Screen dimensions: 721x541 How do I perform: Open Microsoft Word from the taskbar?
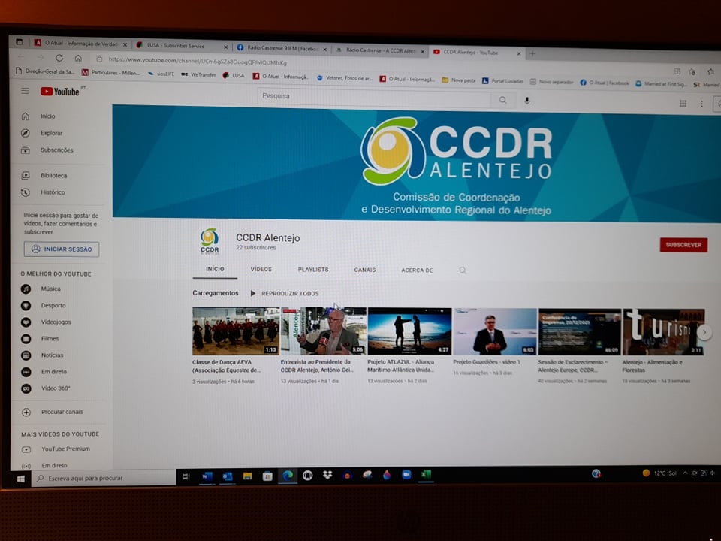pyautogui.click(x=207, y=476)
